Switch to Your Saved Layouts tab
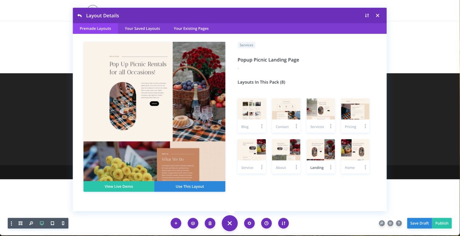The width and height of the screenshot is (460, 236). pos(142,28)
